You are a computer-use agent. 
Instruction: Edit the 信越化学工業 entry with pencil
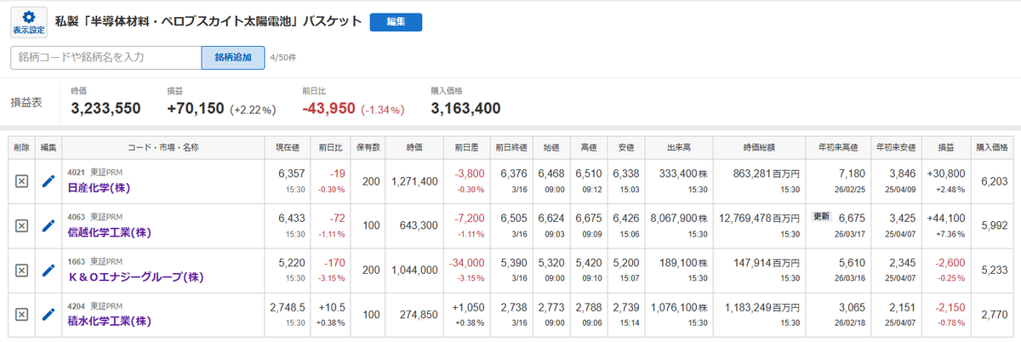tap(48, 225)
